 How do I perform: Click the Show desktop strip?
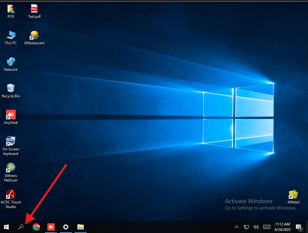point(307,227)
